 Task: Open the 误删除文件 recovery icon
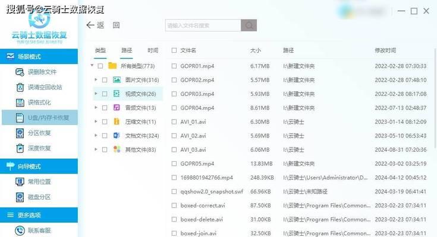[x=20, y=72]
